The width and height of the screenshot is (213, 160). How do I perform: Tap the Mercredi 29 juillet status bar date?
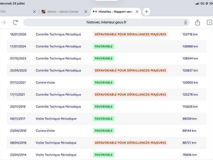coord(12,3)
